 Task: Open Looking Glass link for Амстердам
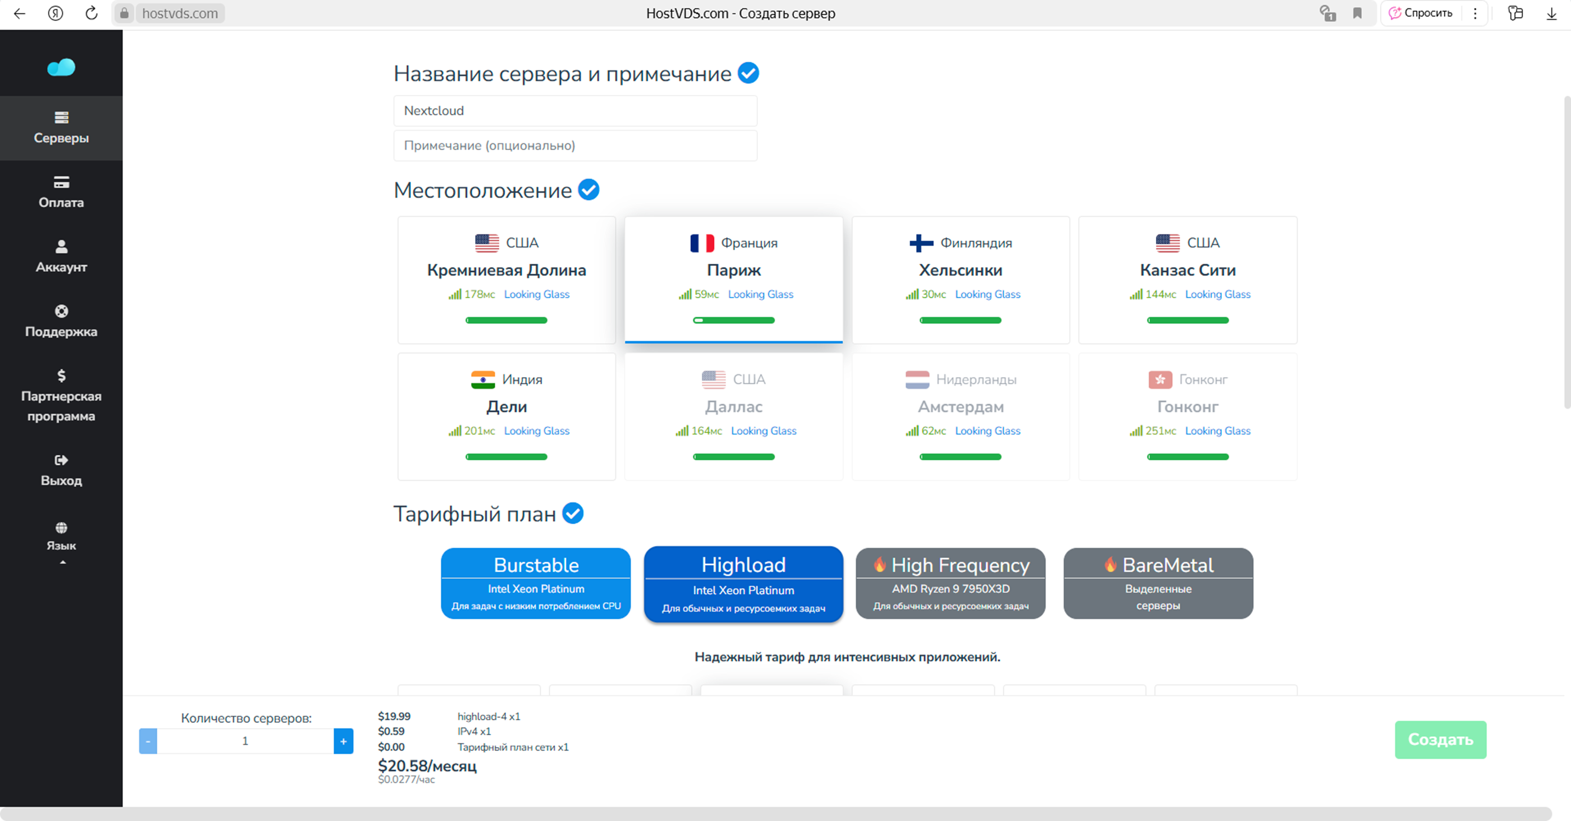click(987, 431)
